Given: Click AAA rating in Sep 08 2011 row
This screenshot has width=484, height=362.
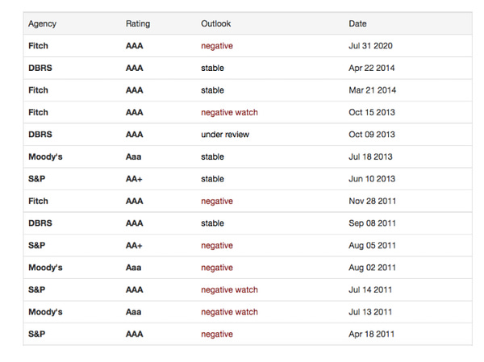Looking at the screenshot, I should coord(134,223).
